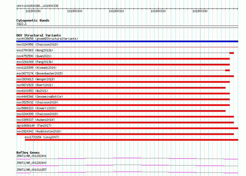The height and width of the screenshot is (176, 246).
Task: Click the nsv3244399 (Chaisson2019) label
Action: coord(37,114)
